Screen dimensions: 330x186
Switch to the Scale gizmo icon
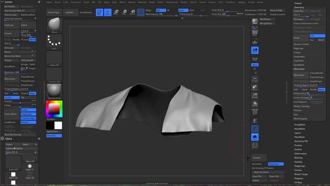point(124,12)
